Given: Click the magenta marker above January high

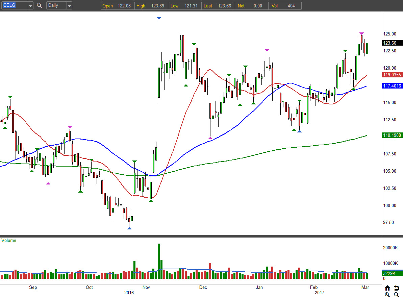Looking at the screenshot, I should tap(267, 50).
